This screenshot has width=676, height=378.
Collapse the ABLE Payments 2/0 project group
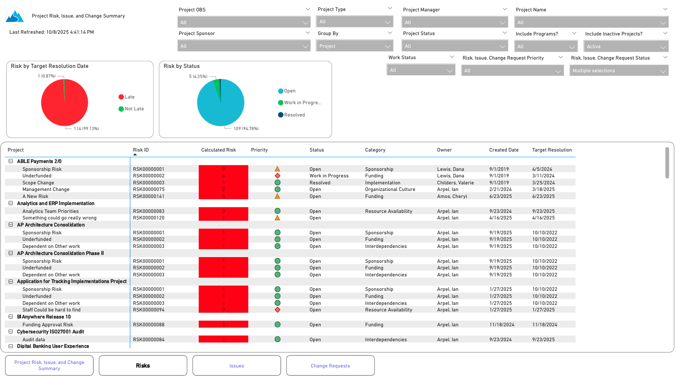click(x=11, y=161)
